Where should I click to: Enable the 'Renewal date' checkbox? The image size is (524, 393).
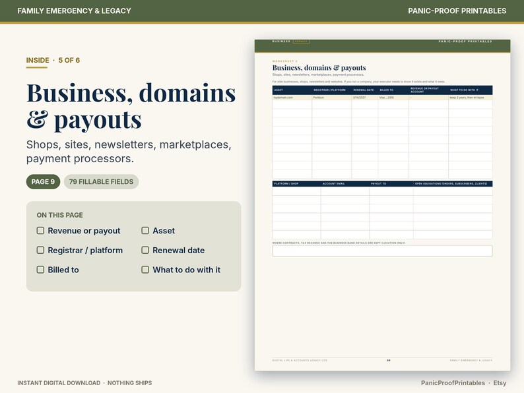pos(145,251)
